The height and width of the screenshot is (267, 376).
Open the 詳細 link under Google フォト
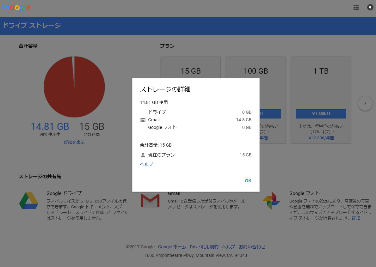(356, 218)
